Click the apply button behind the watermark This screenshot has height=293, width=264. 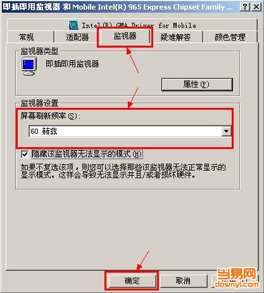click(235, 281)
